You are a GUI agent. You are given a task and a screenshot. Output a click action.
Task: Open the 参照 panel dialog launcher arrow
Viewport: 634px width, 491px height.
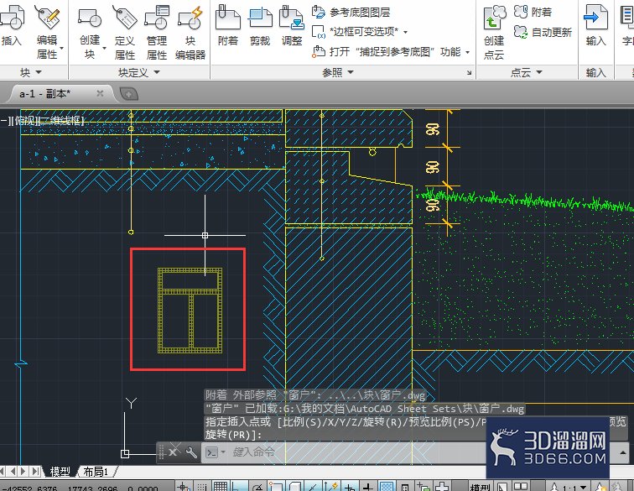coord(469,73)
